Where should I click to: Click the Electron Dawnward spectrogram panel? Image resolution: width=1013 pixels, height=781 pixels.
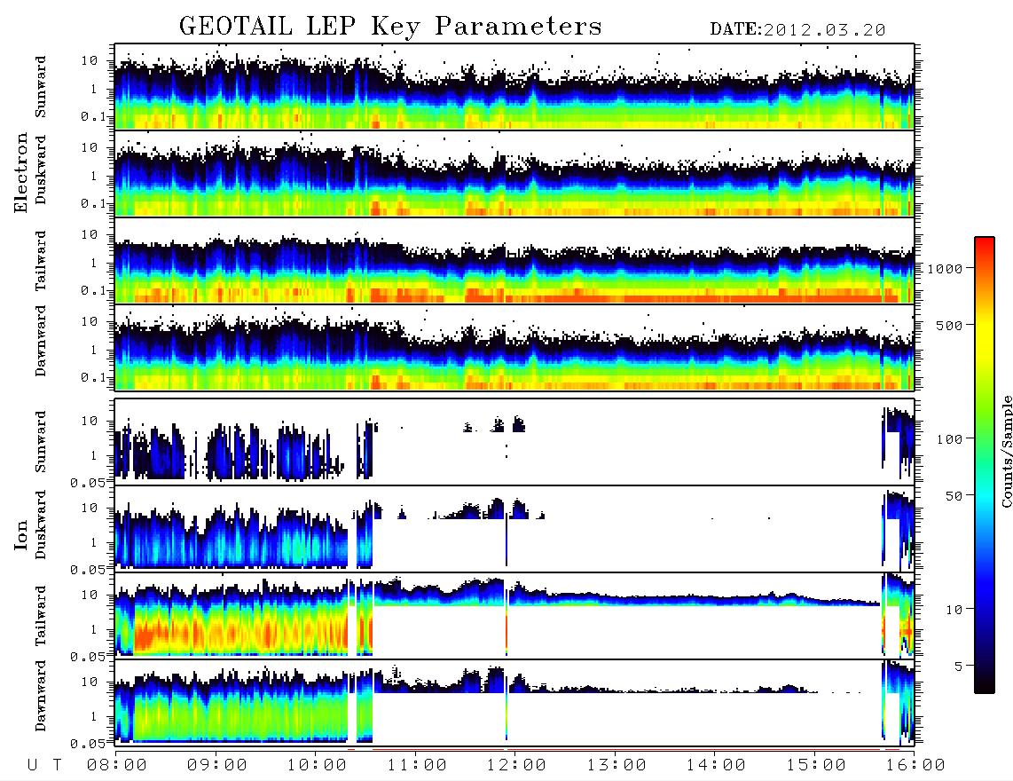(514, 347)
